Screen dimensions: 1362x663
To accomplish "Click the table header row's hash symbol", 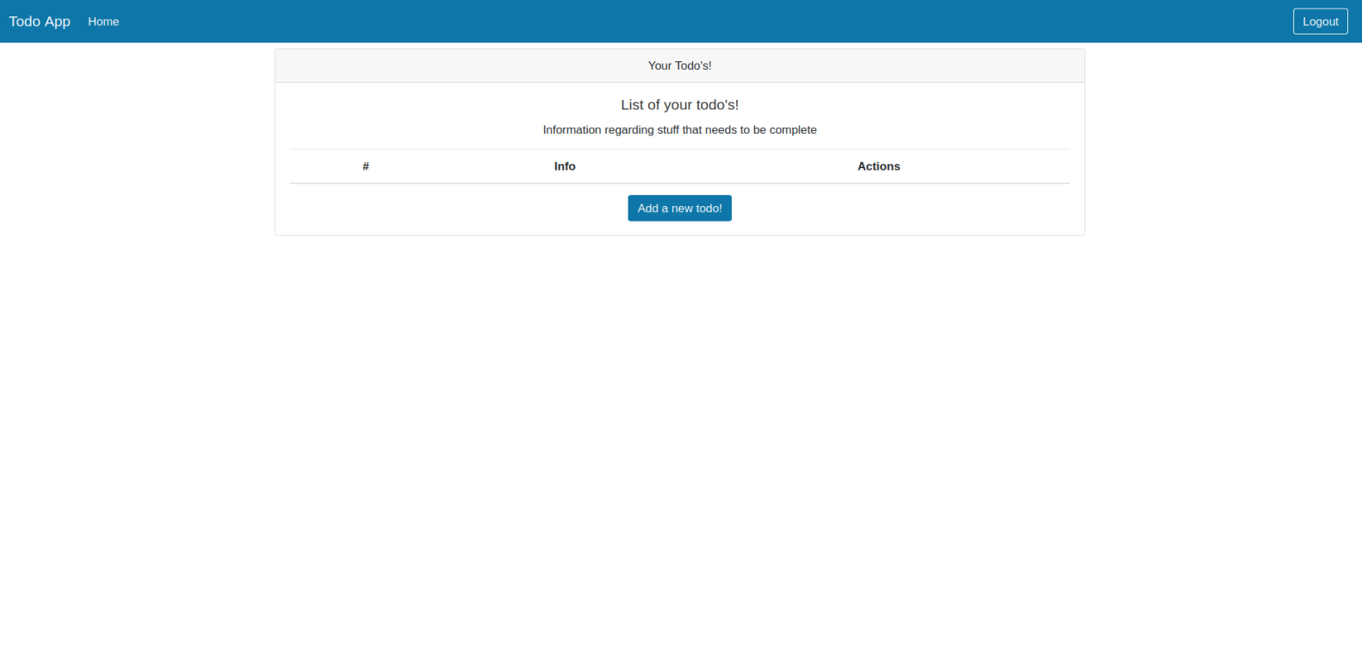I will point(365,166).
